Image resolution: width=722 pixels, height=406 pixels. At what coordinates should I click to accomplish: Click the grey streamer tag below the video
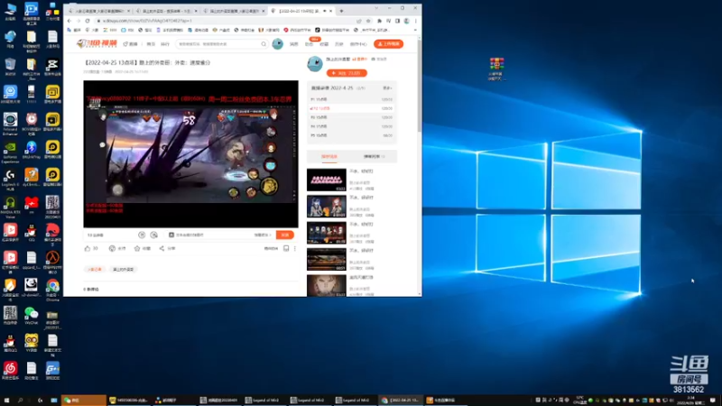coord(123,269)
